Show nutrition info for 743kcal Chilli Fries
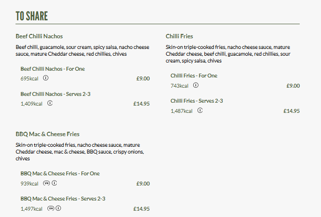 pos(196,85)
